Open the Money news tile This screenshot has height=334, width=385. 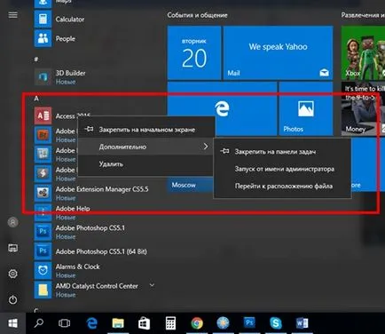pyautogui.click(x=363, y=109)
